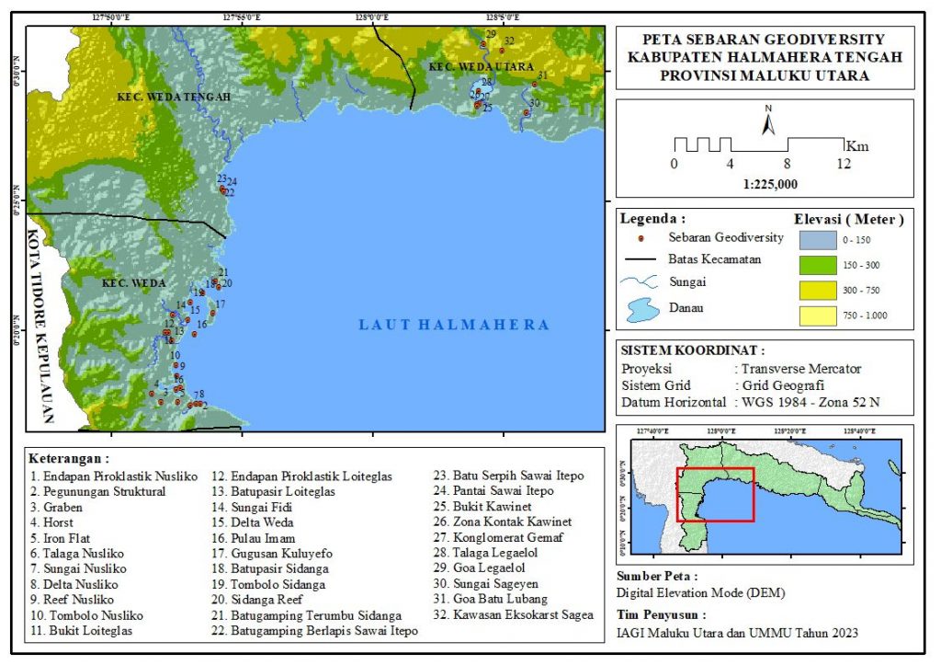Select the 300 - 750 elevation color swatch
Image resolution: width=941 pixels, height=665 pixels.
point(811,291)
